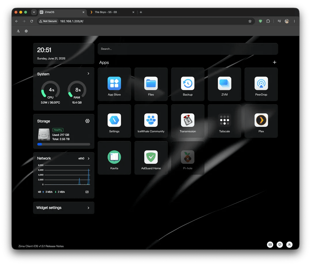Screen dimensions: 311x265
Task: Open IceWhale Community
Action: pos(151,121)
